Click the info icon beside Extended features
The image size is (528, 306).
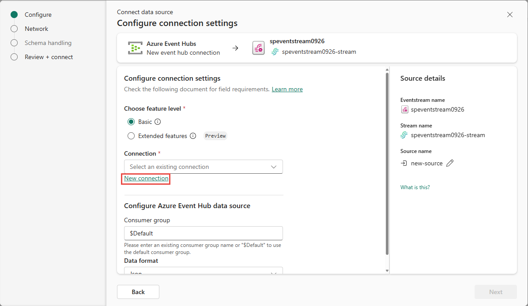[x=193, y=136]
